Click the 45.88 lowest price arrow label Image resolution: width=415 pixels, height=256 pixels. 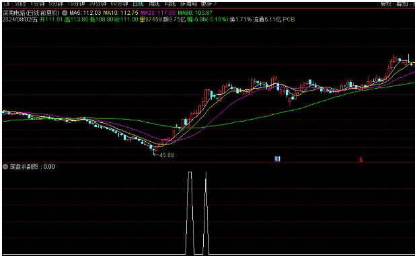coord(164,155)
